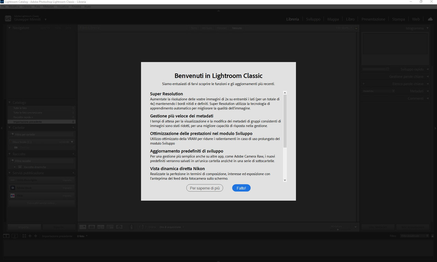Viewport: 437px width, 262px height.
Task: Select Importazione precedente in Catalogo
Action: (41, 122)
